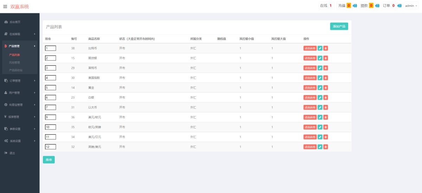The image size is (422, 193).
Task: Select 风控管理 submenu item
Action: [x=14, y=62]
